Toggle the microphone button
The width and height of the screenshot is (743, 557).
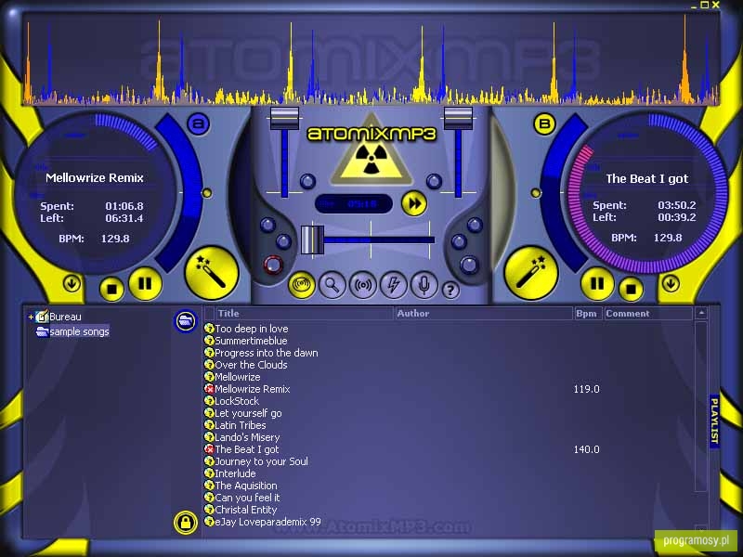coord(424,285)
